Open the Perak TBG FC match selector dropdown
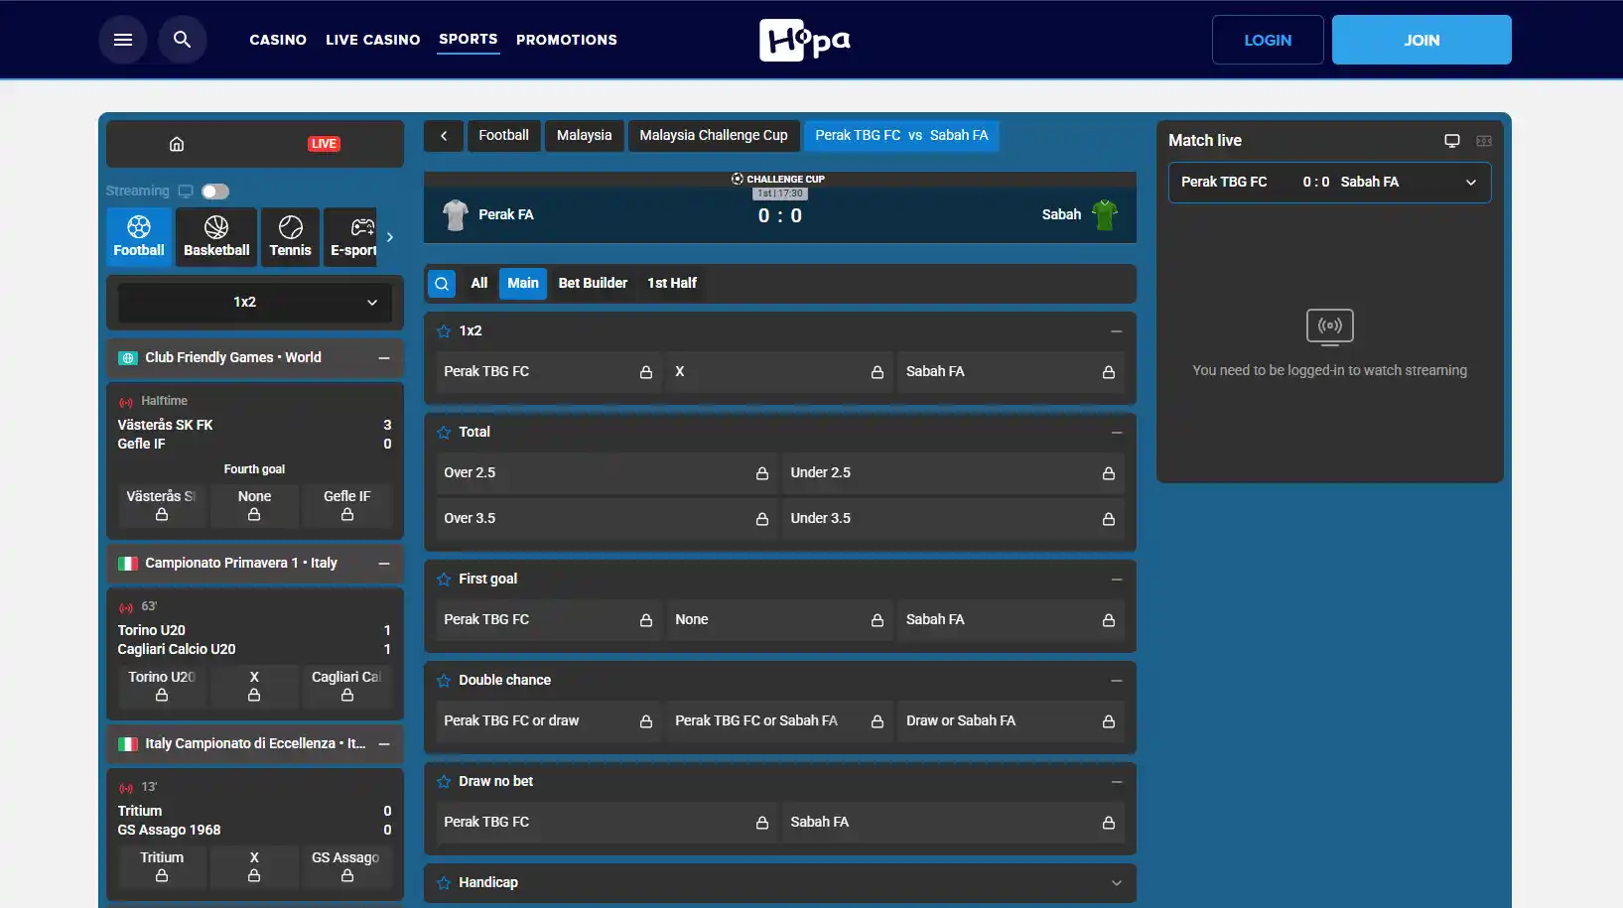 pyautogui.click(x=1330, y=183)
